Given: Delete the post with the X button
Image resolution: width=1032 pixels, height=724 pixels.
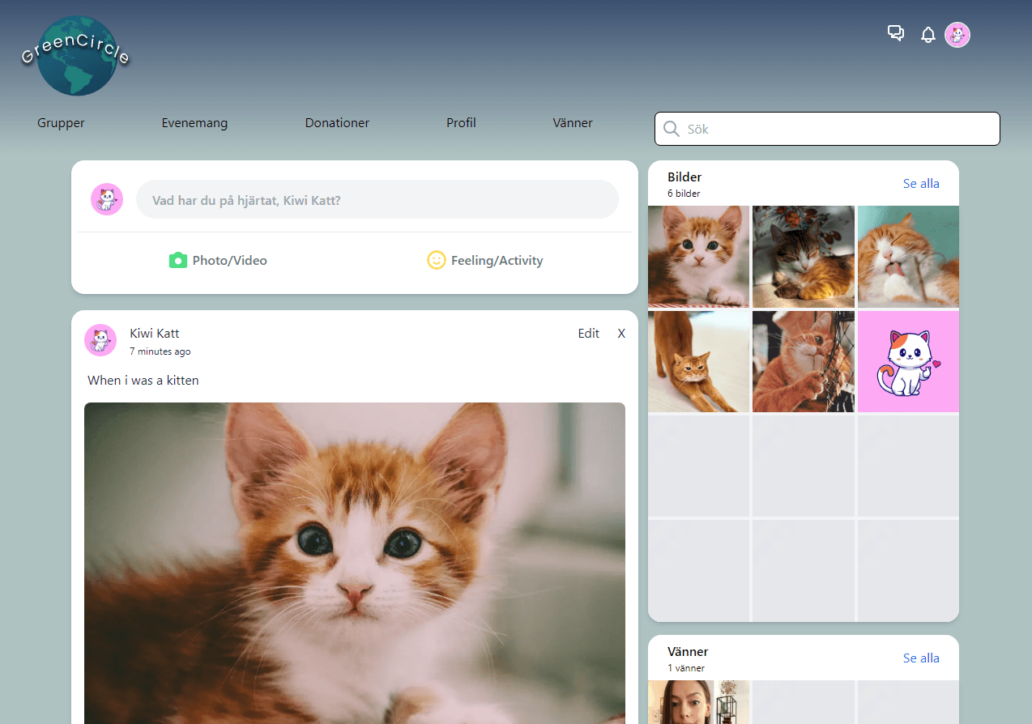Looking at the screenshot, I should coord(621,333).
